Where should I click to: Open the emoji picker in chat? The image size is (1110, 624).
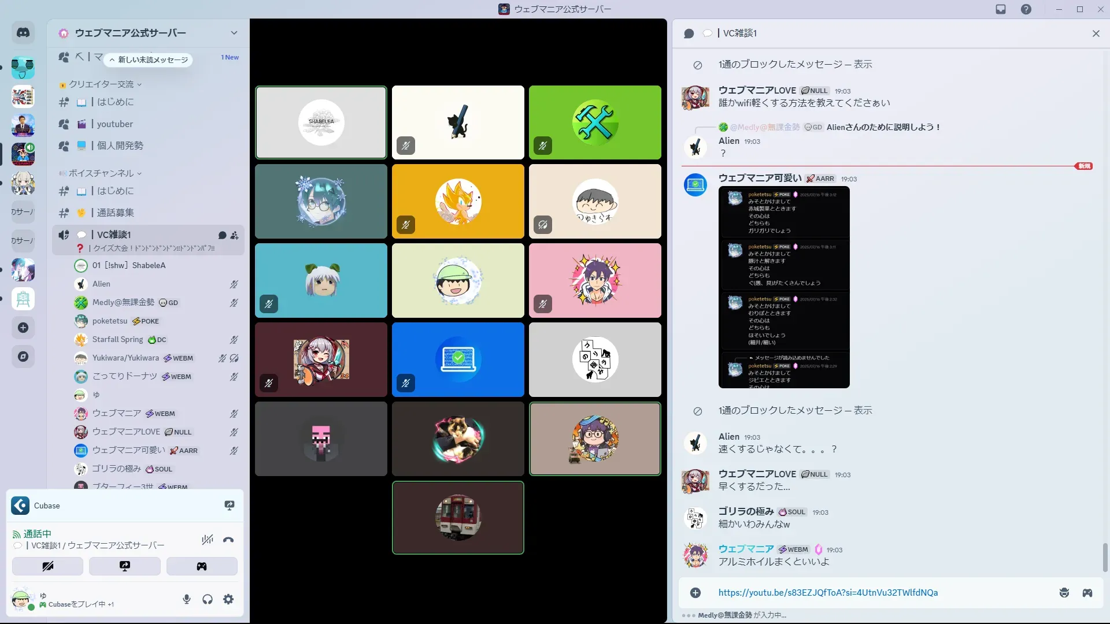tap(1064, 593)
